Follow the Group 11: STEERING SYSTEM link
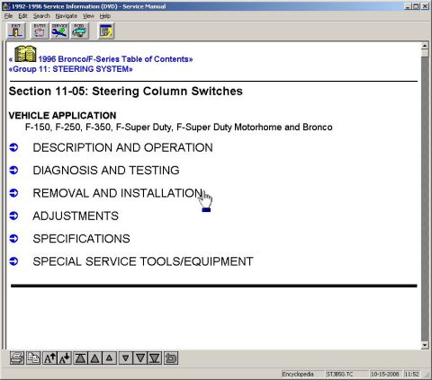Screen dimensions: 432x380 tap(71, 69)
